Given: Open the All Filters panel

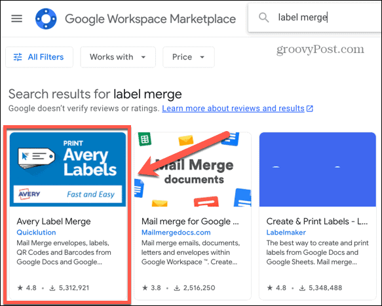Looking at the screenshot, I should [x=39, y=57].
